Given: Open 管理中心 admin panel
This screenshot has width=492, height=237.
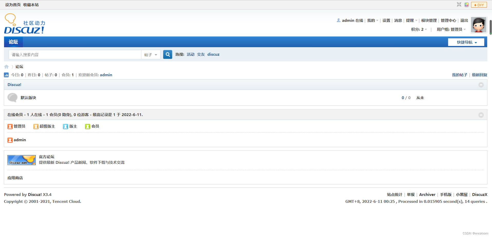Looking at the screenshot, I should click(x=448, y=21).
